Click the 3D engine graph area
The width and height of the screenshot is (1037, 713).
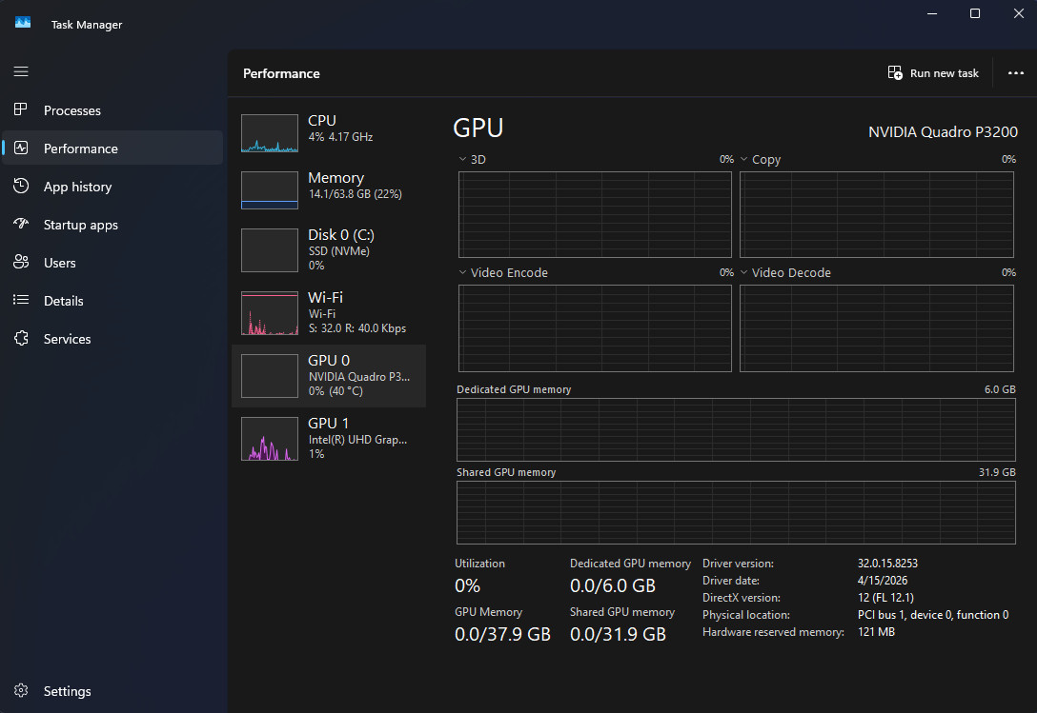pos(595,215)
